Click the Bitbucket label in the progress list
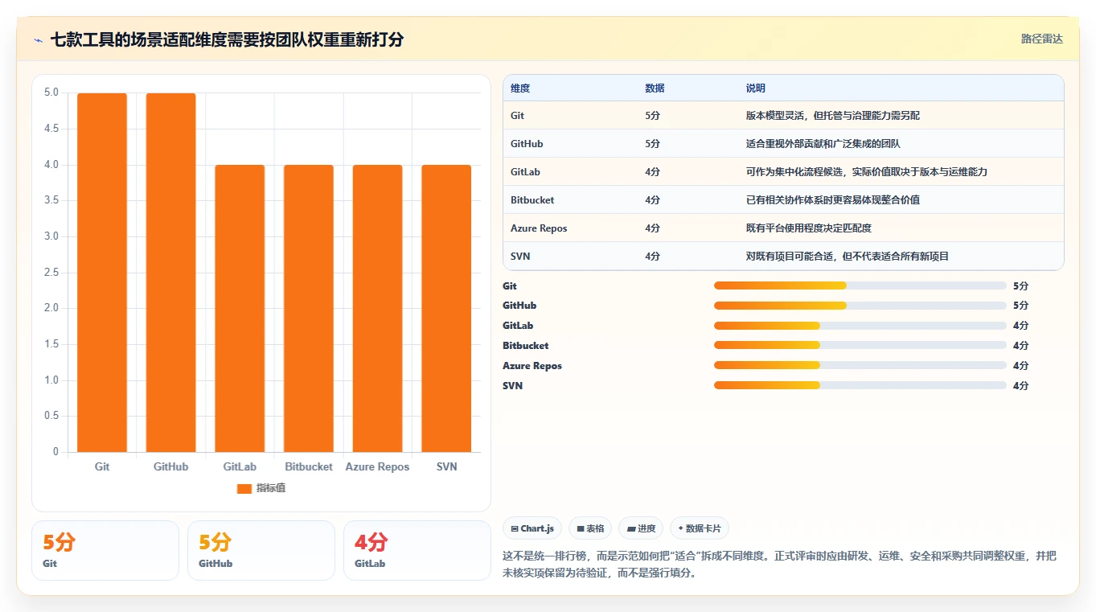Image resolution: width=1096 pixels, height=612 pixels. [x=526, y=346]
